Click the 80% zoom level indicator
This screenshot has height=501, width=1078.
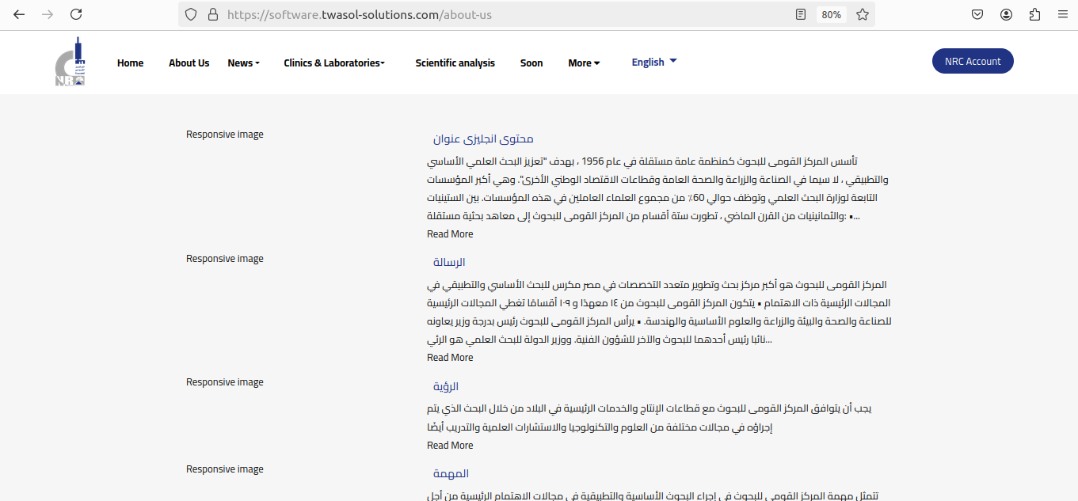pos(831,14)
